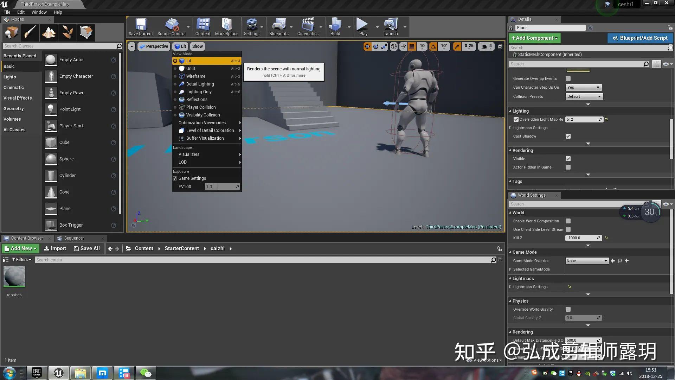Viewport: 675px width, 380px height.
Task: Select the Paint mode brush icon
Action: pyautogui.click(x=30, y=33)
